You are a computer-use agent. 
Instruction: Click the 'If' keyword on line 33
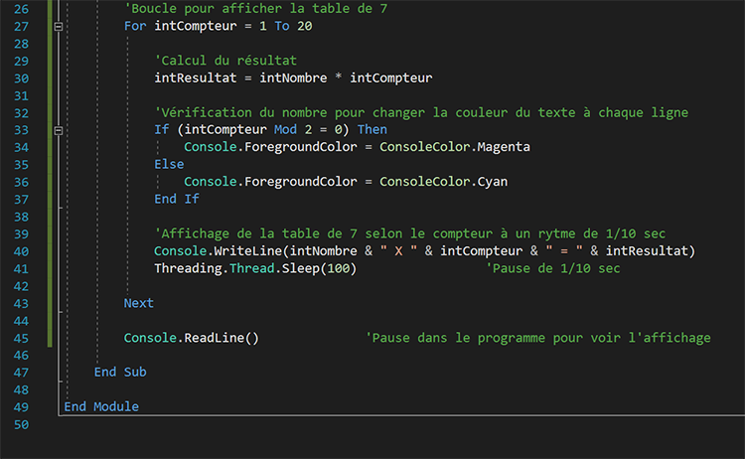click(162, 130)
